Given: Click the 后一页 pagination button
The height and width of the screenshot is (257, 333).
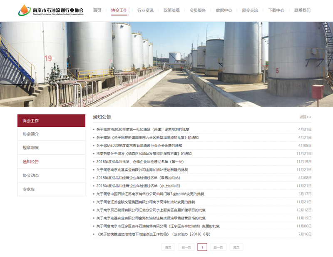Looking at the screenshot, I should click(219, 247).
